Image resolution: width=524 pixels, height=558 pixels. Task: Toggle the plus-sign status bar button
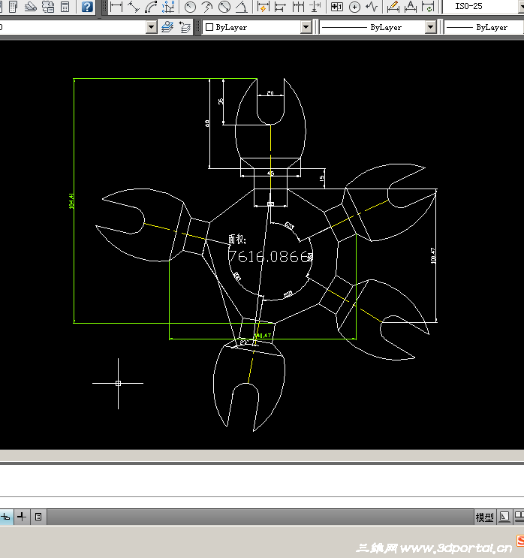[x=22, y=517]
